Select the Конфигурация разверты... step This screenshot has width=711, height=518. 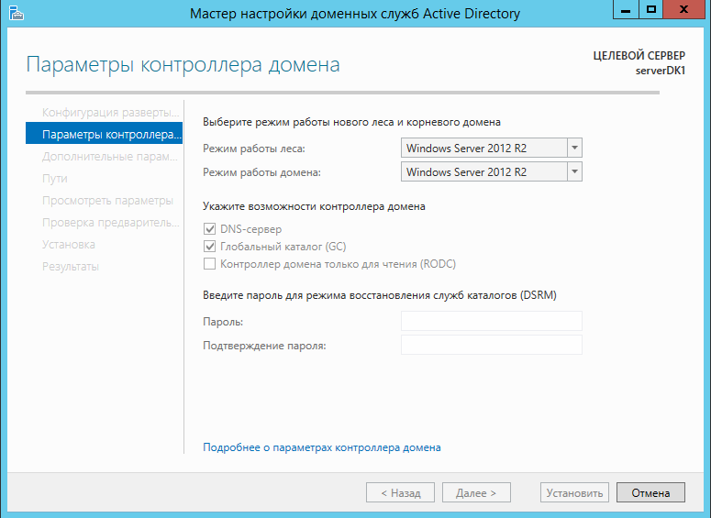(x=111, y=113)
